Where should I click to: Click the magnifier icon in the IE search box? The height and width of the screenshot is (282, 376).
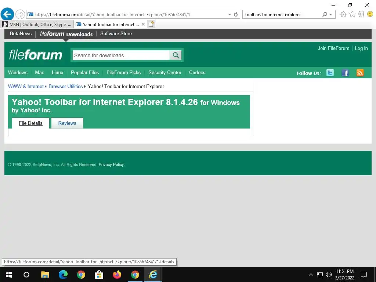pos(325,14)
